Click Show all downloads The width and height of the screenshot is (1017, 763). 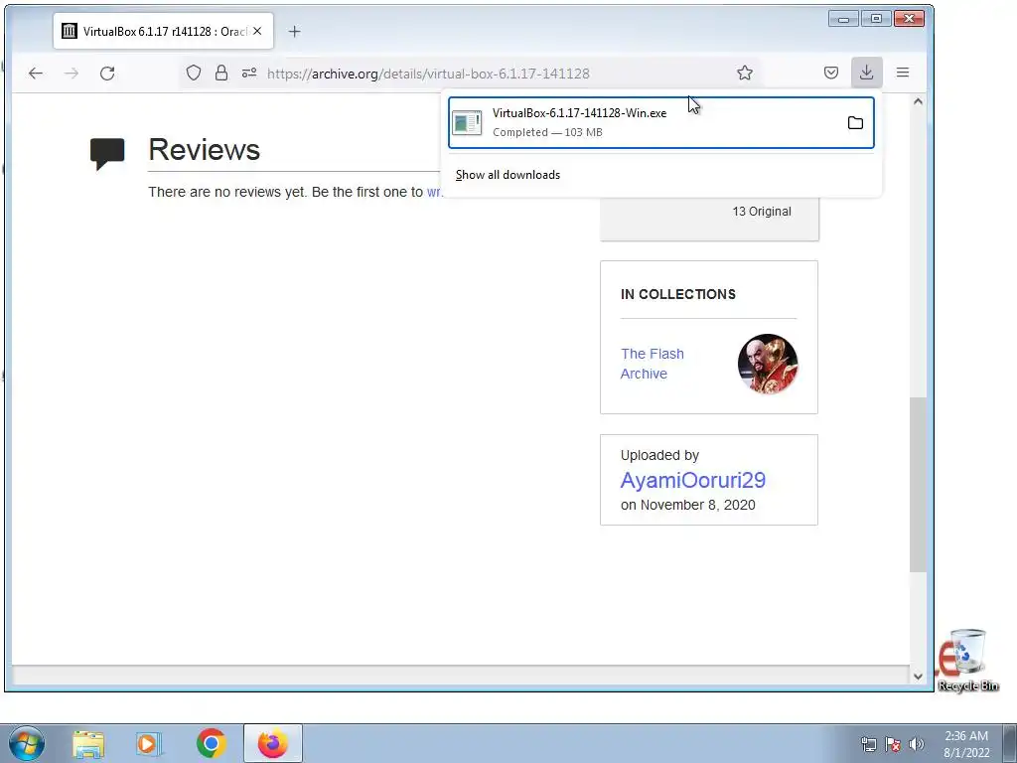(508, 175)
